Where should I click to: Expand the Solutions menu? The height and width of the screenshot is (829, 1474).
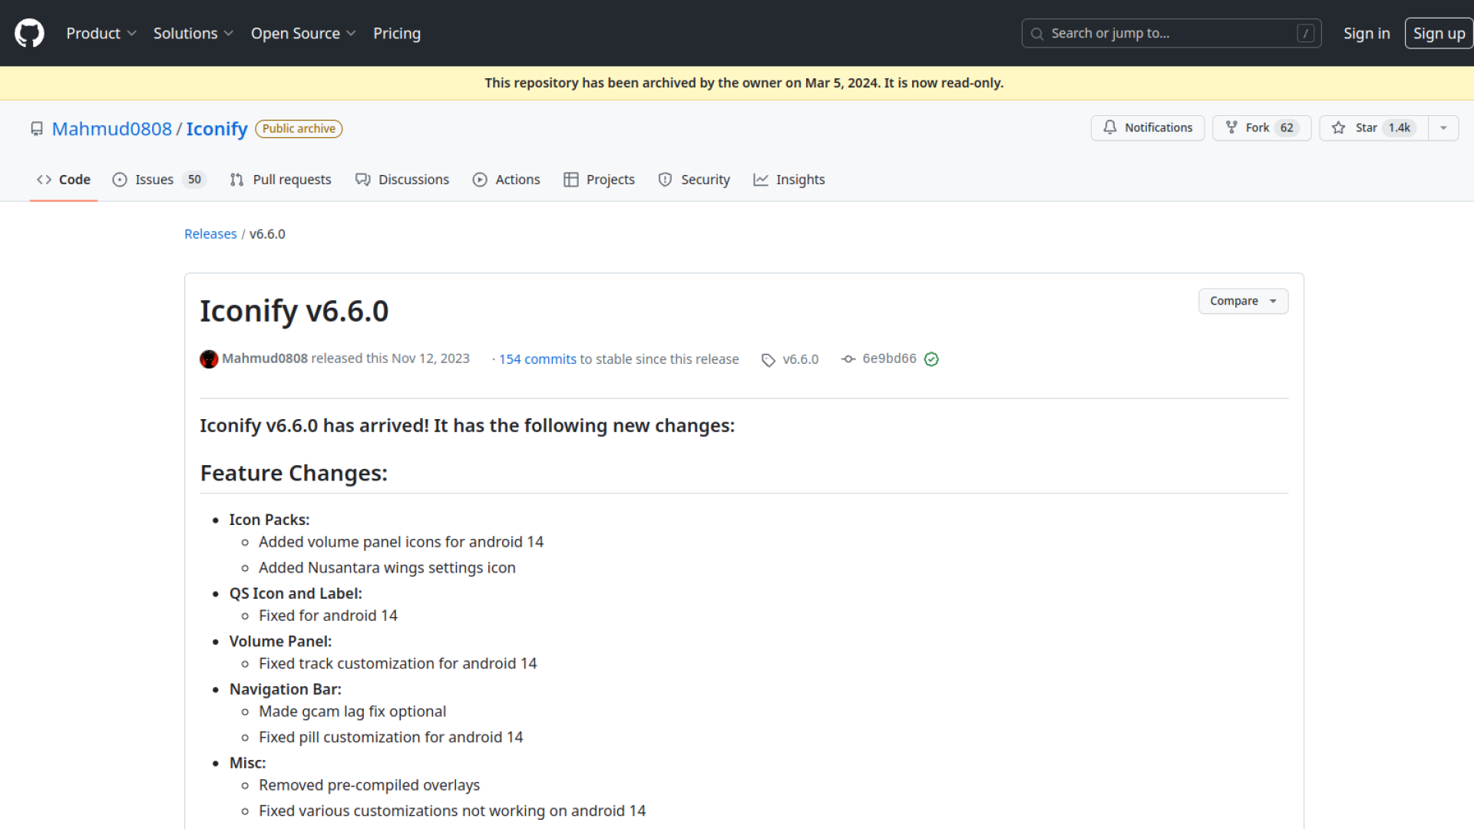(193, 33)
